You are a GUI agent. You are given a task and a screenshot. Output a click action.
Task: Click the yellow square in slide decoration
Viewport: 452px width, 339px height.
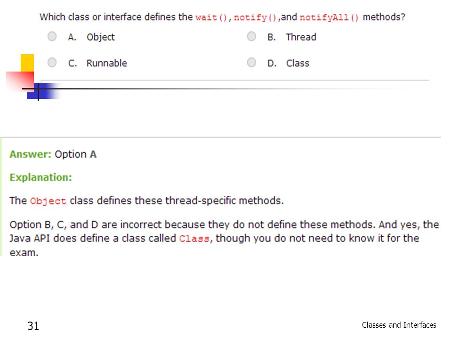pyautogui.click(x=27, y=63)
